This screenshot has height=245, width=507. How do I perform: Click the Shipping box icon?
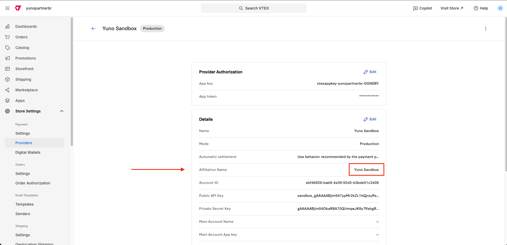pyautogui.click(x=7, y=79)
